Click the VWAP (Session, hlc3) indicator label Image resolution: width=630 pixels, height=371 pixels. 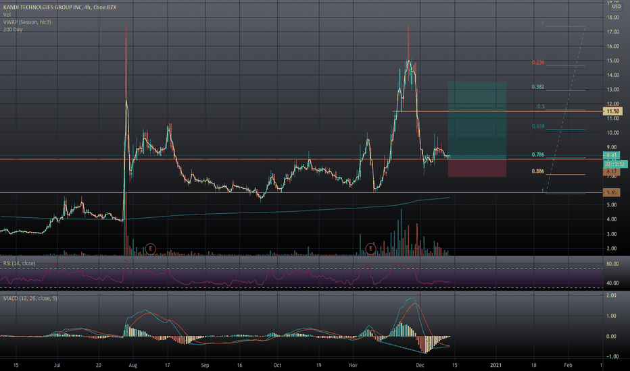(27, 22)
